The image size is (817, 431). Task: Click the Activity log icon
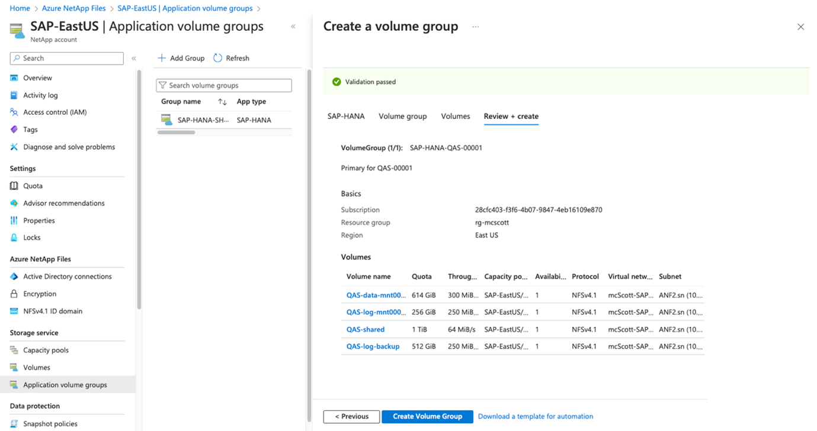point(14,95)
